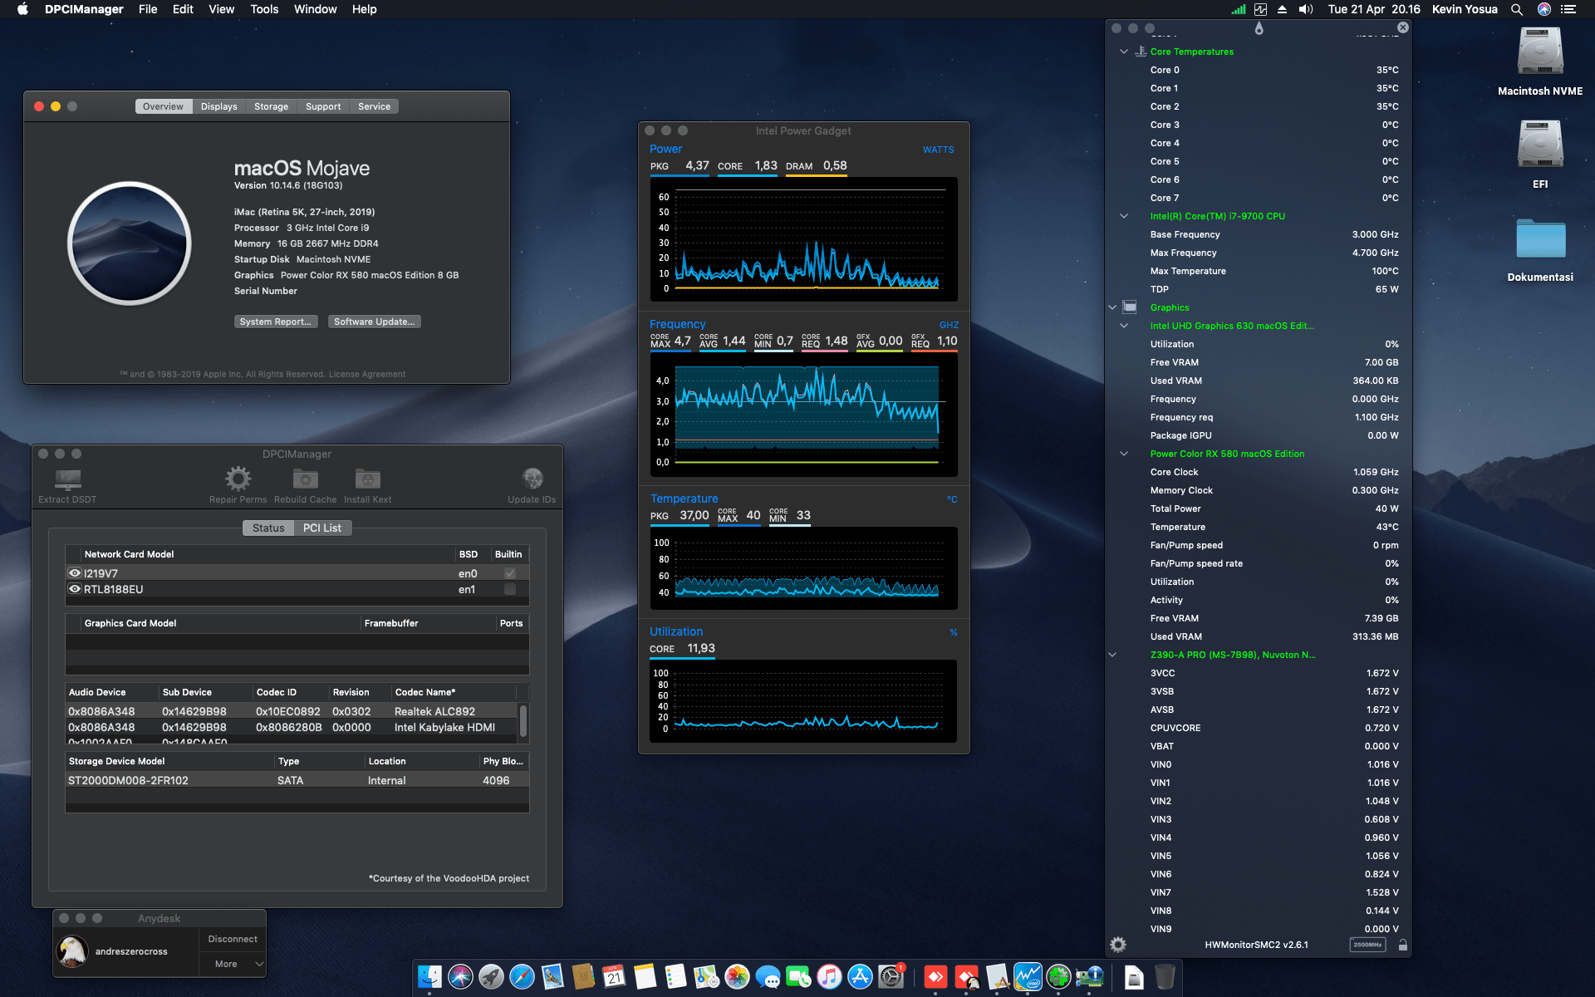
Task: Adjust the 2500MHz frequency slider
Action: click(x=1367, y=945)
